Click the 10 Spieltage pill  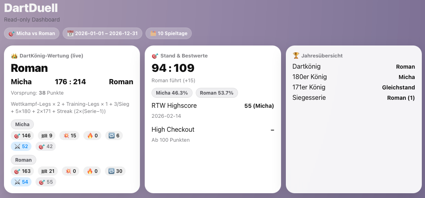pos(169,34)
